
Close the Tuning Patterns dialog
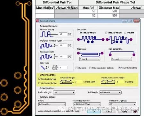coord(137,21)
